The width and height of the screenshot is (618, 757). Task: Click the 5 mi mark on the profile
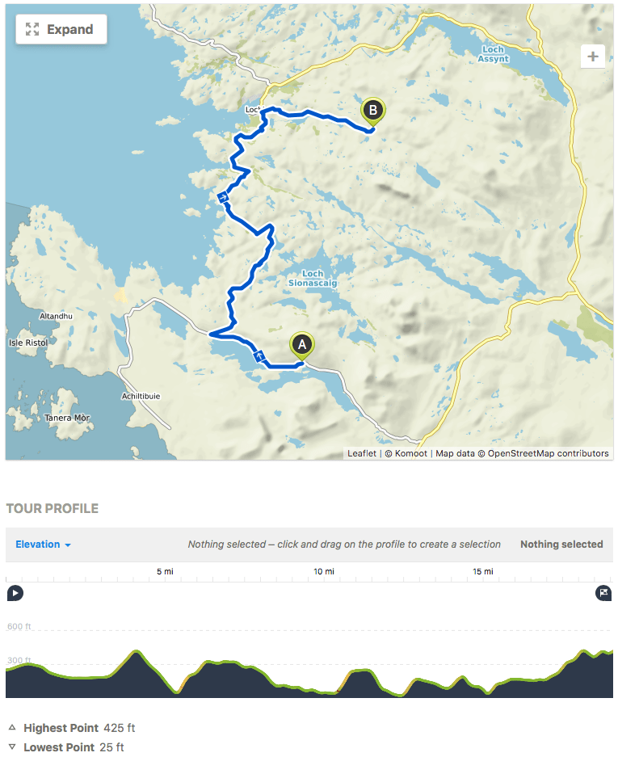[x=165, y=572]
